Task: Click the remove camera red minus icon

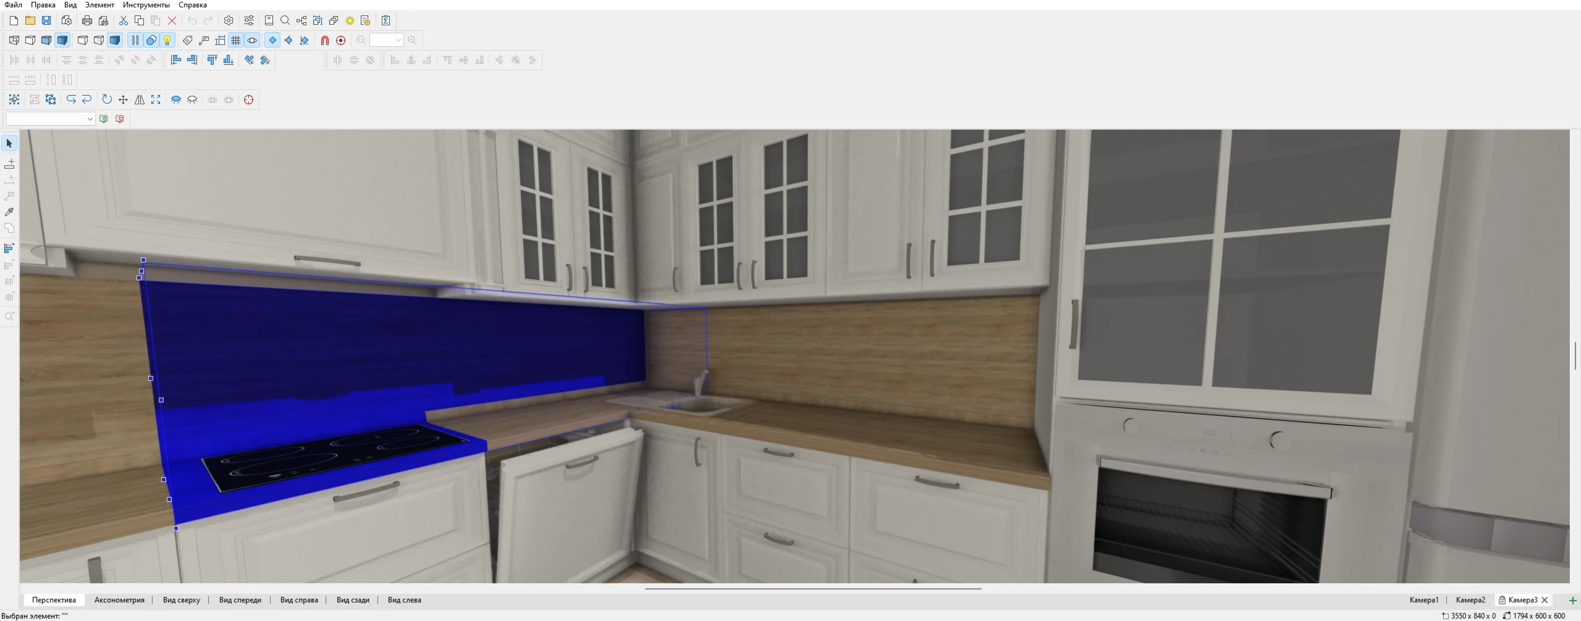Action: point(120,119)
